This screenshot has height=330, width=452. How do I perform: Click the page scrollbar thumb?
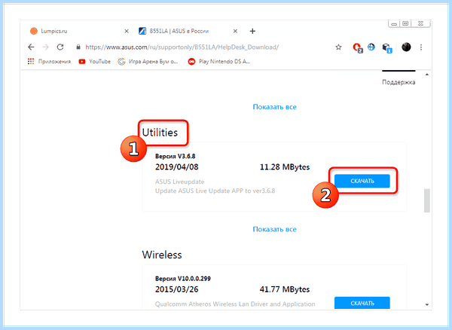(x=427, y=200)
